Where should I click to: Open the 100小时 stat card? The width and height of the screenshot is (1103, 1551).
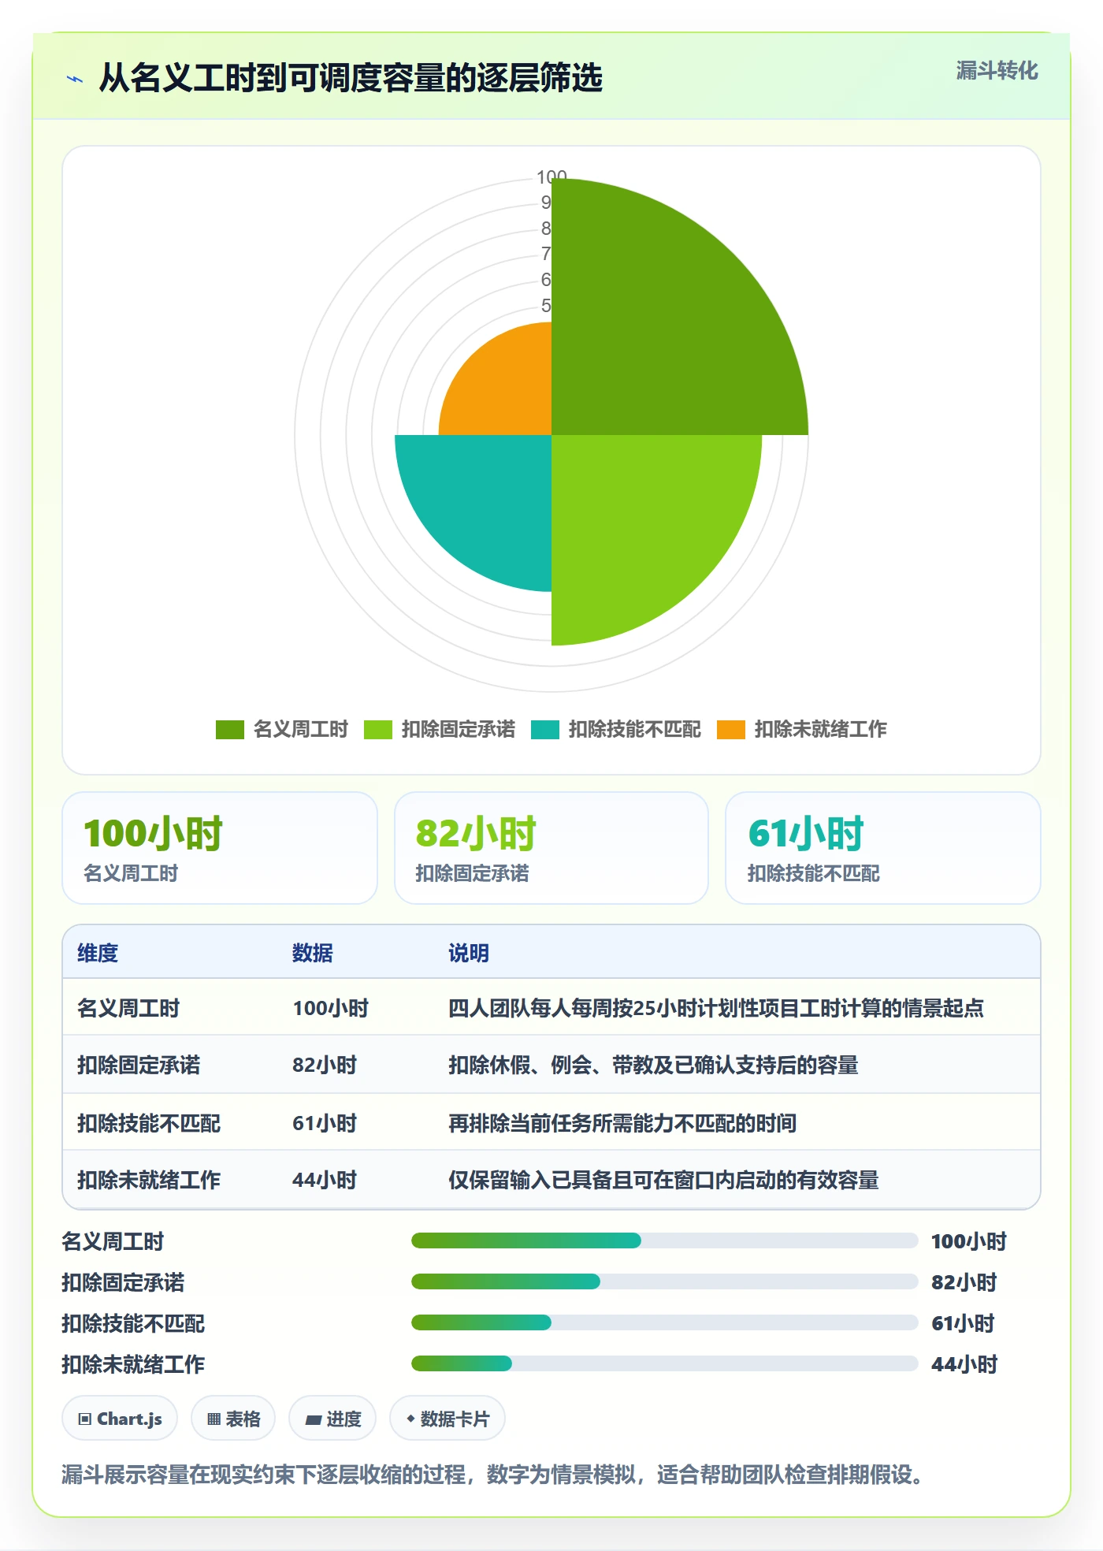[220, 848]
